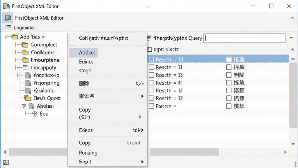Viewport: 298px width, 168px height.
Task: Click the left arrow of the horizontal scrollbar
Action: click(5, 152)
